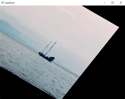The height and width of the screenshot is (99, 125).
Task: Maximize the transform window
Action: 112,3
